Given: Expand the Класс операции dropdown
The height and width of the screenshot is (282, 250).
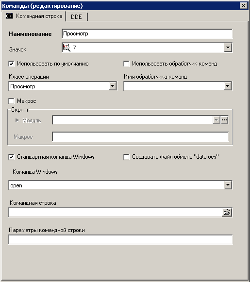Looking at the screenshot, I should click(113, 86).
